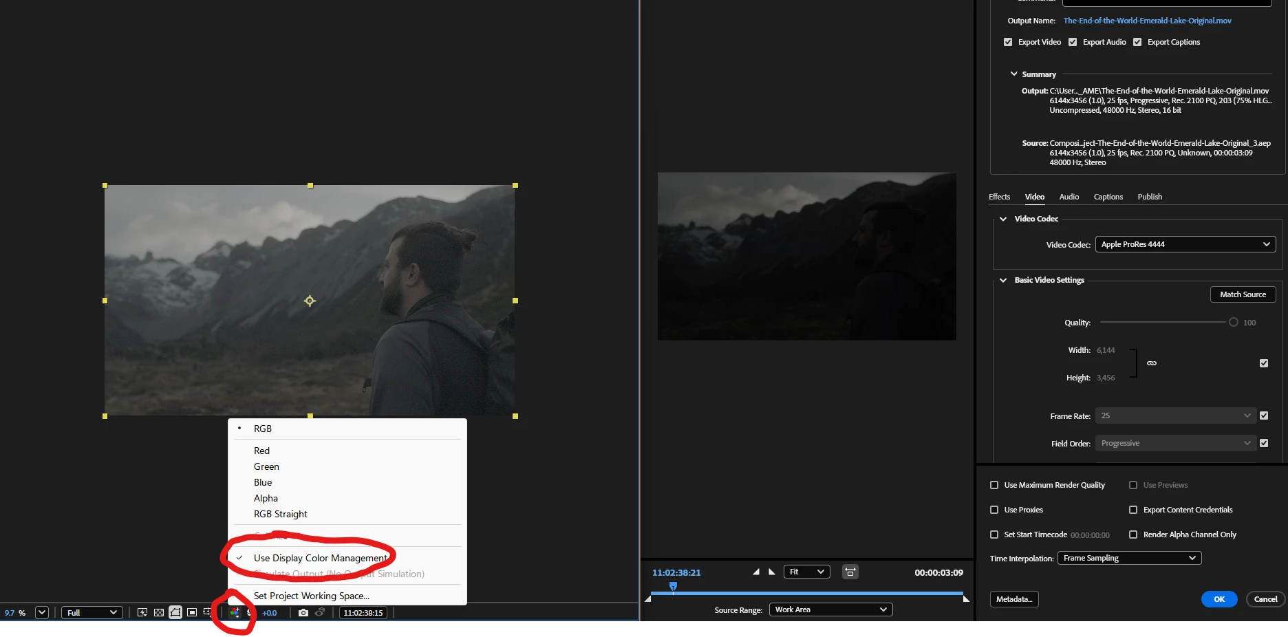Toggle the aspect ratio correction icon
This screenshot has width=1288, height=637.
(850, 572)
